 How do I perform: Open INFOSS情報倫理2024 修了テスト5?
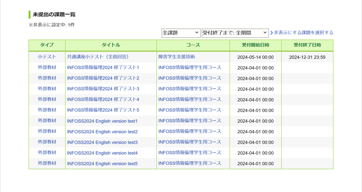103,110
